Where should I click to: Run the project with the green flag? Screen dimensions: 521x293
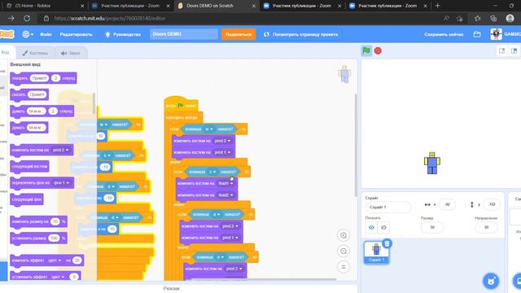(x=366, y=50)
